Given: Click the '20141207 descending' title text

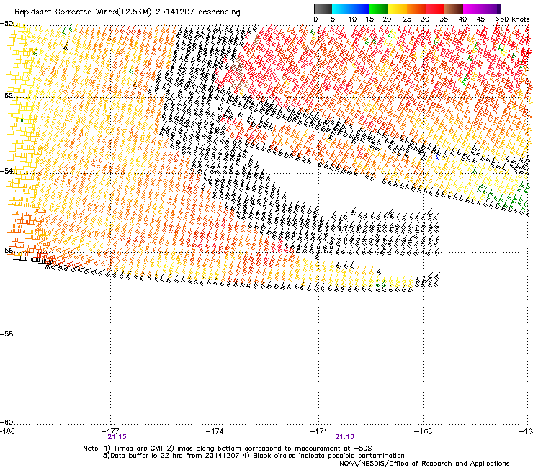Looking at the screenshot, I should tap(197, 12).
